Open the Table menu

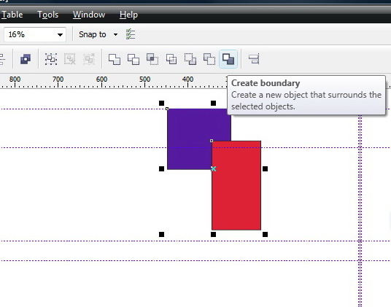12,15
